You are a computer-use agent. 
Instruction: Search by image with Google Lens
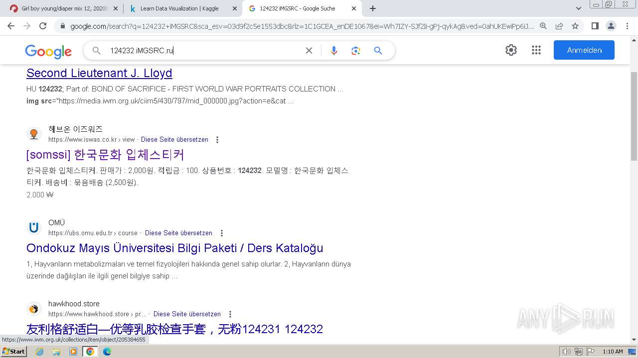click(355, 50)
